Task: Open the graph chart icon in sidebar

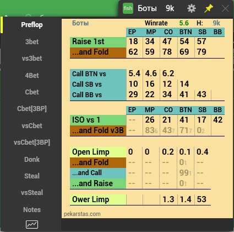Action: pos(32,224)
